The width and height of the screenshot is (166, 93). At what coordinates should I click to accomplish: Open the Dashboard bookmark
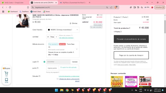click(x=13, y=12)
